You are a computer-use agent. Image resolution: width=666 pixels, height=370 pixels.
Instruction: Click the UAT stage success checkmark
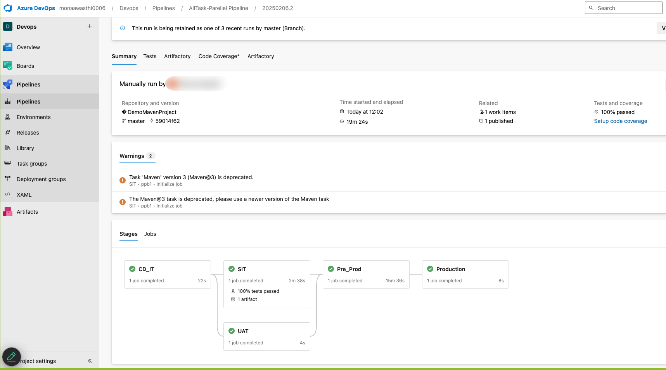coord(232,331)
